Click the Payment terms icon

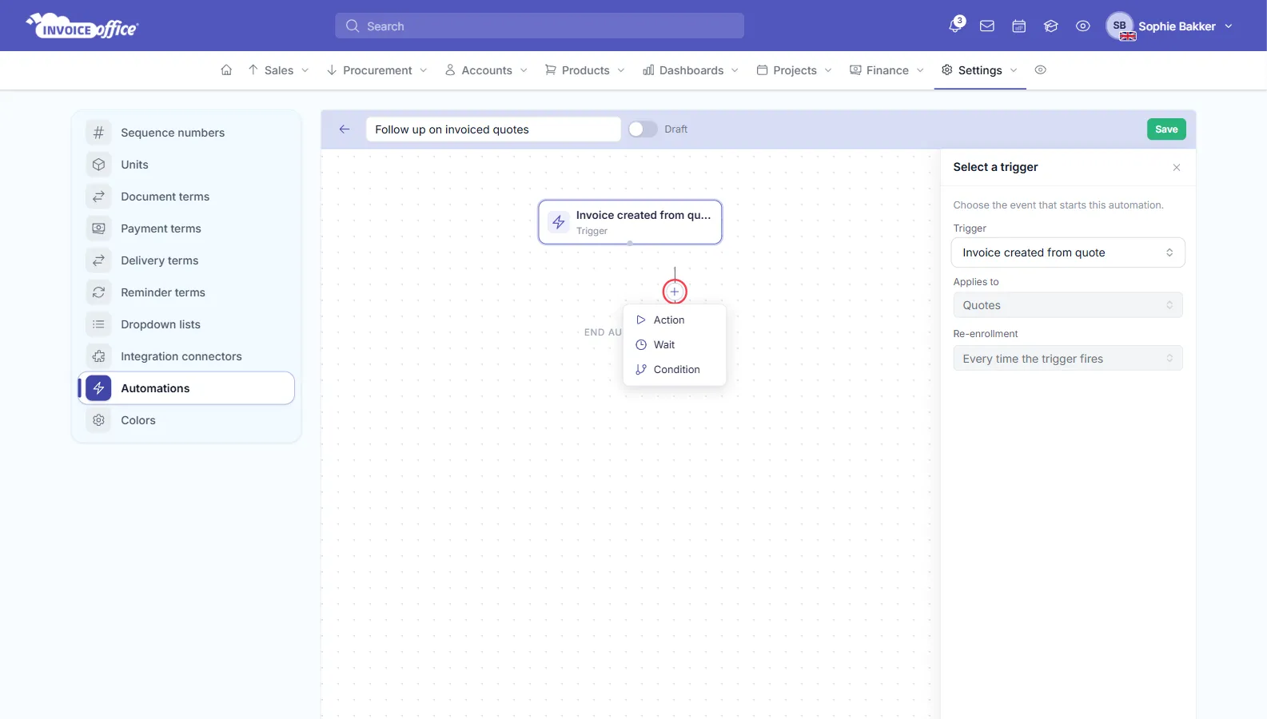click(98, 228)
